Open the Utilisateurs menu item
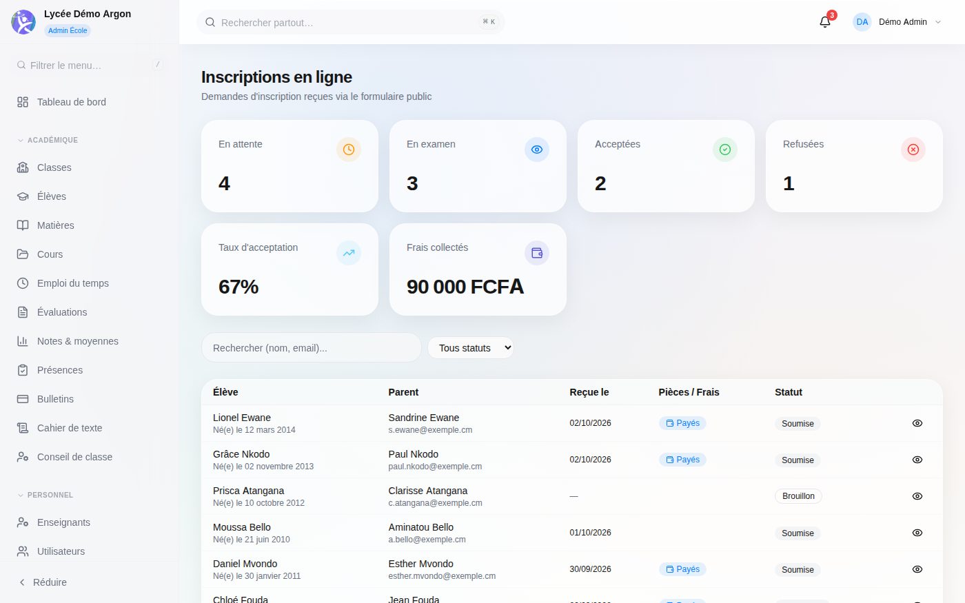Viewport: 965px width, 603px height. coord(90,551)
